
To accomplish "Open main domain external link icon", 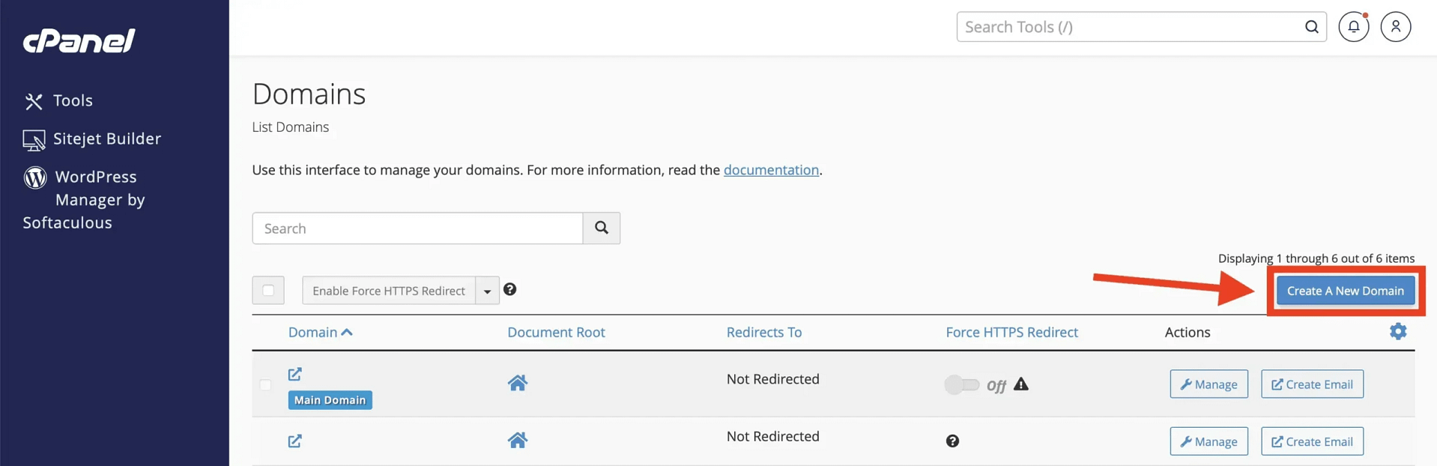I will pos(295,374).
